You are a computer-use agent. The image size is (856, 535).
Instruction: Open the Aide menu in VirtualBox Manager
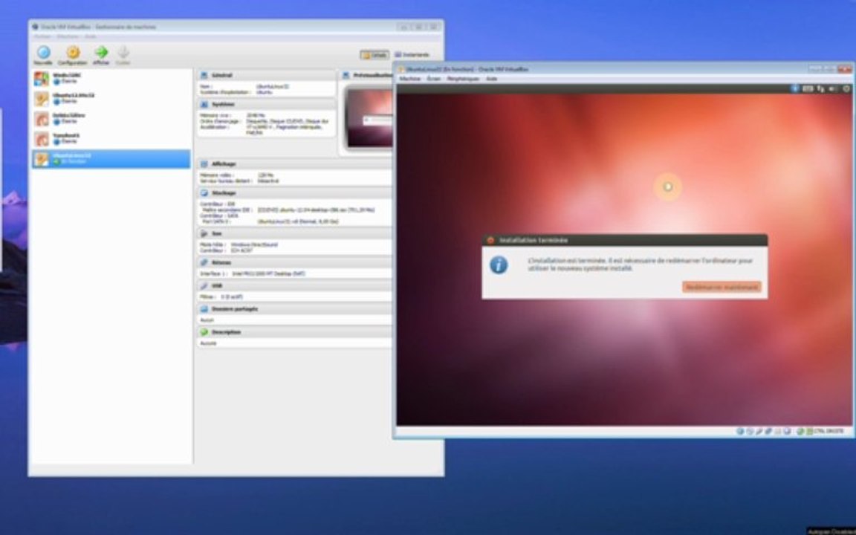(x=91, y=36)
